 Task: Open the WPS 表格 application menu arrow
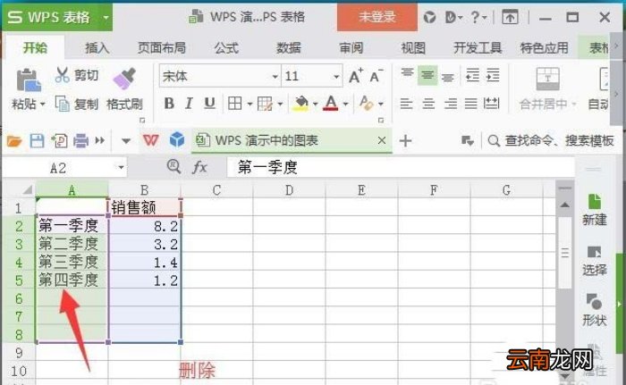(x=106, y=17)
